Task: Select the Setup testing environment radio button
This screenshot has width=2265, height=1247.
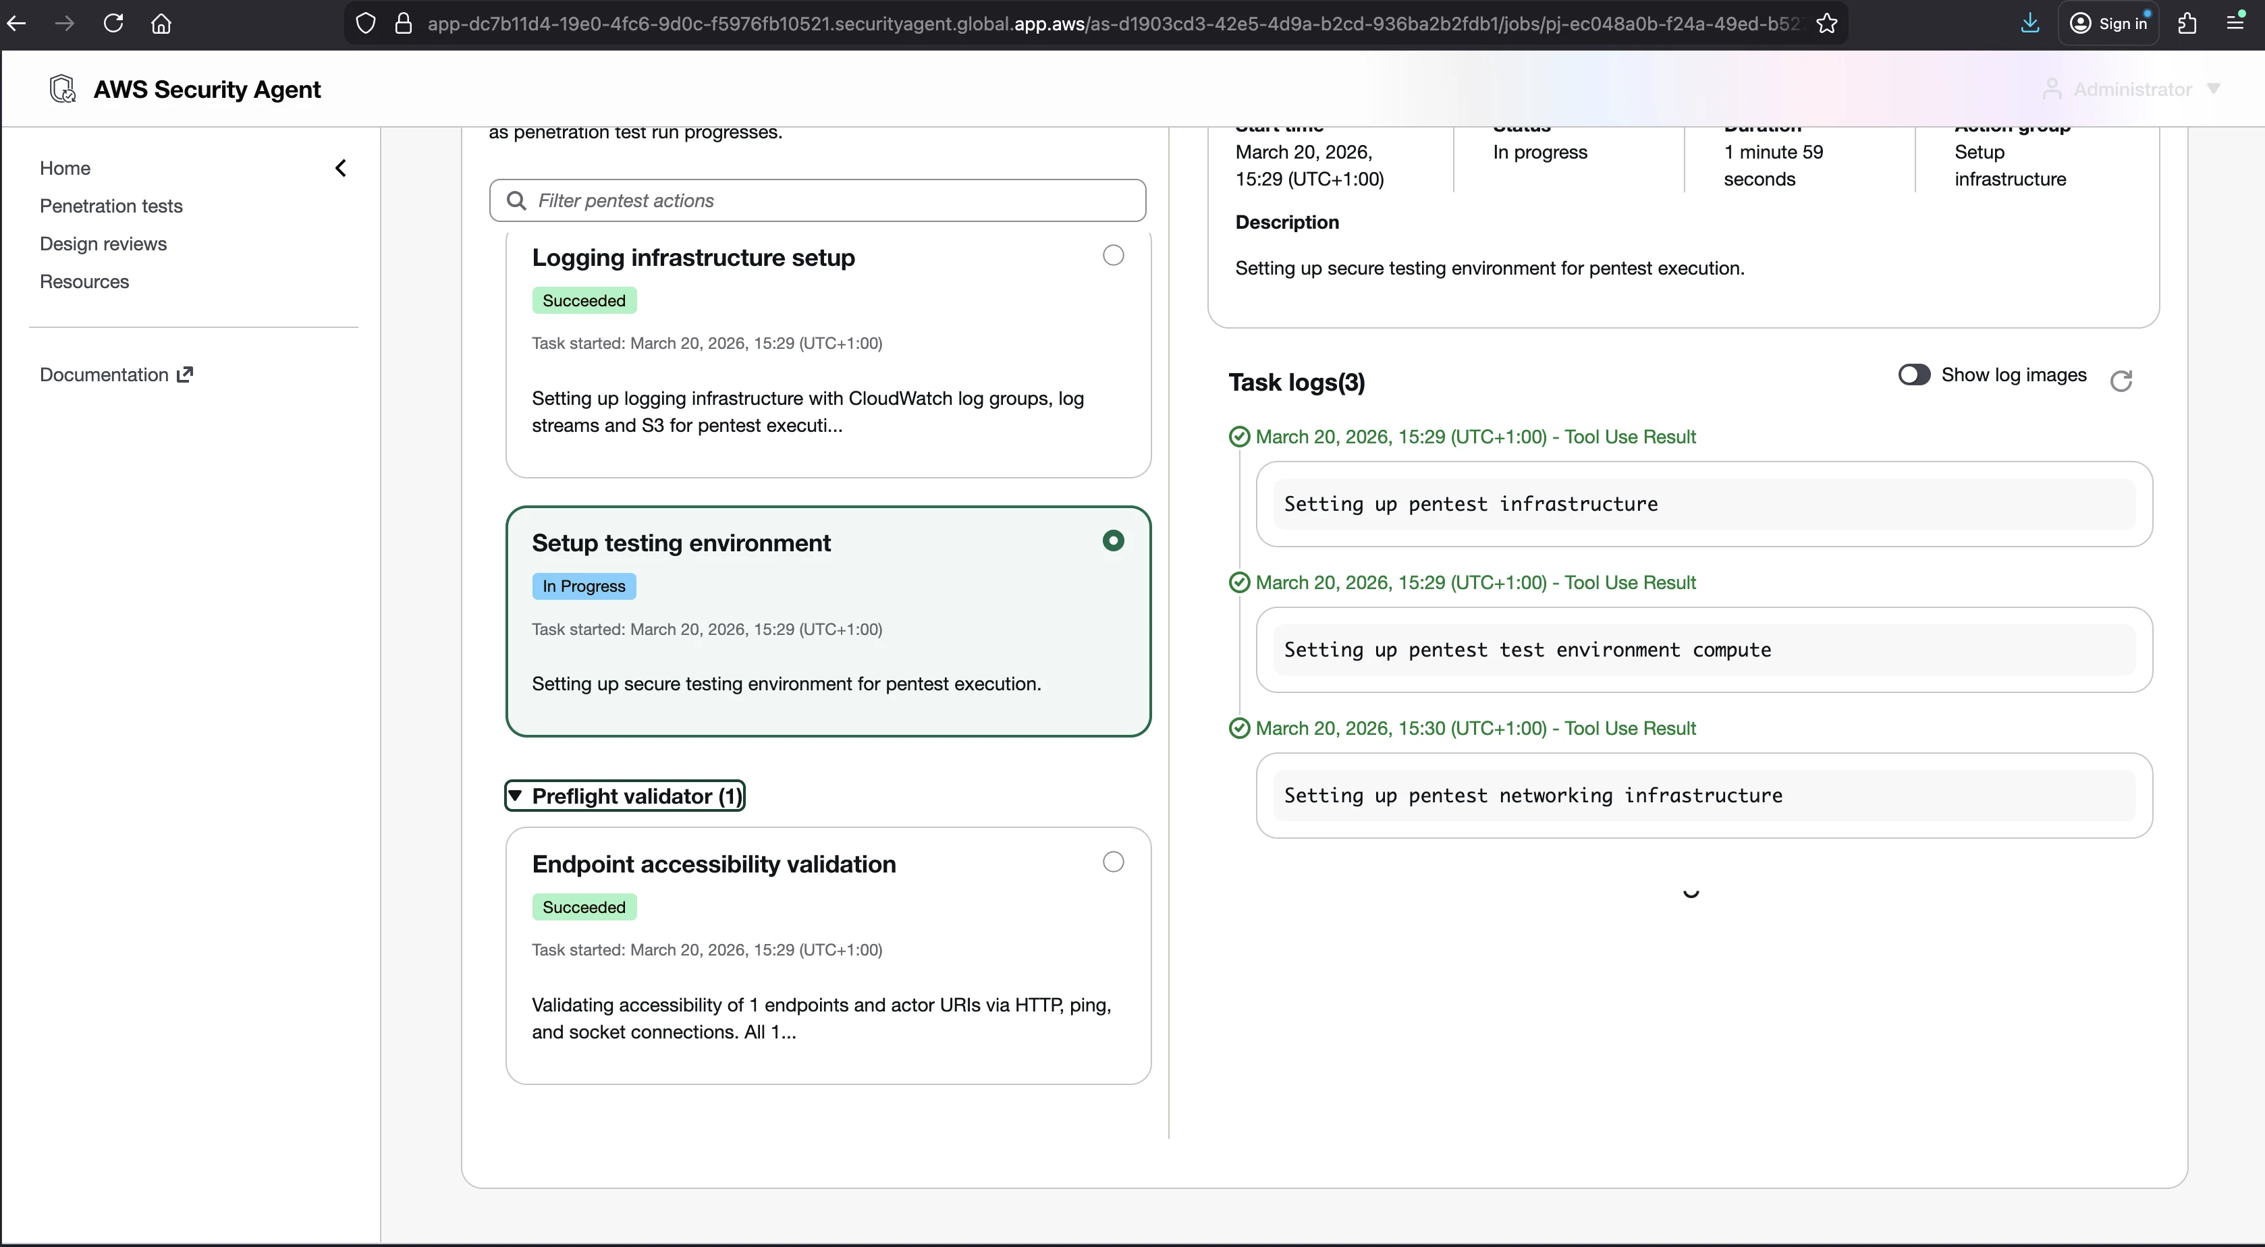Action: pyautogui.click(x=1113, y=541)
